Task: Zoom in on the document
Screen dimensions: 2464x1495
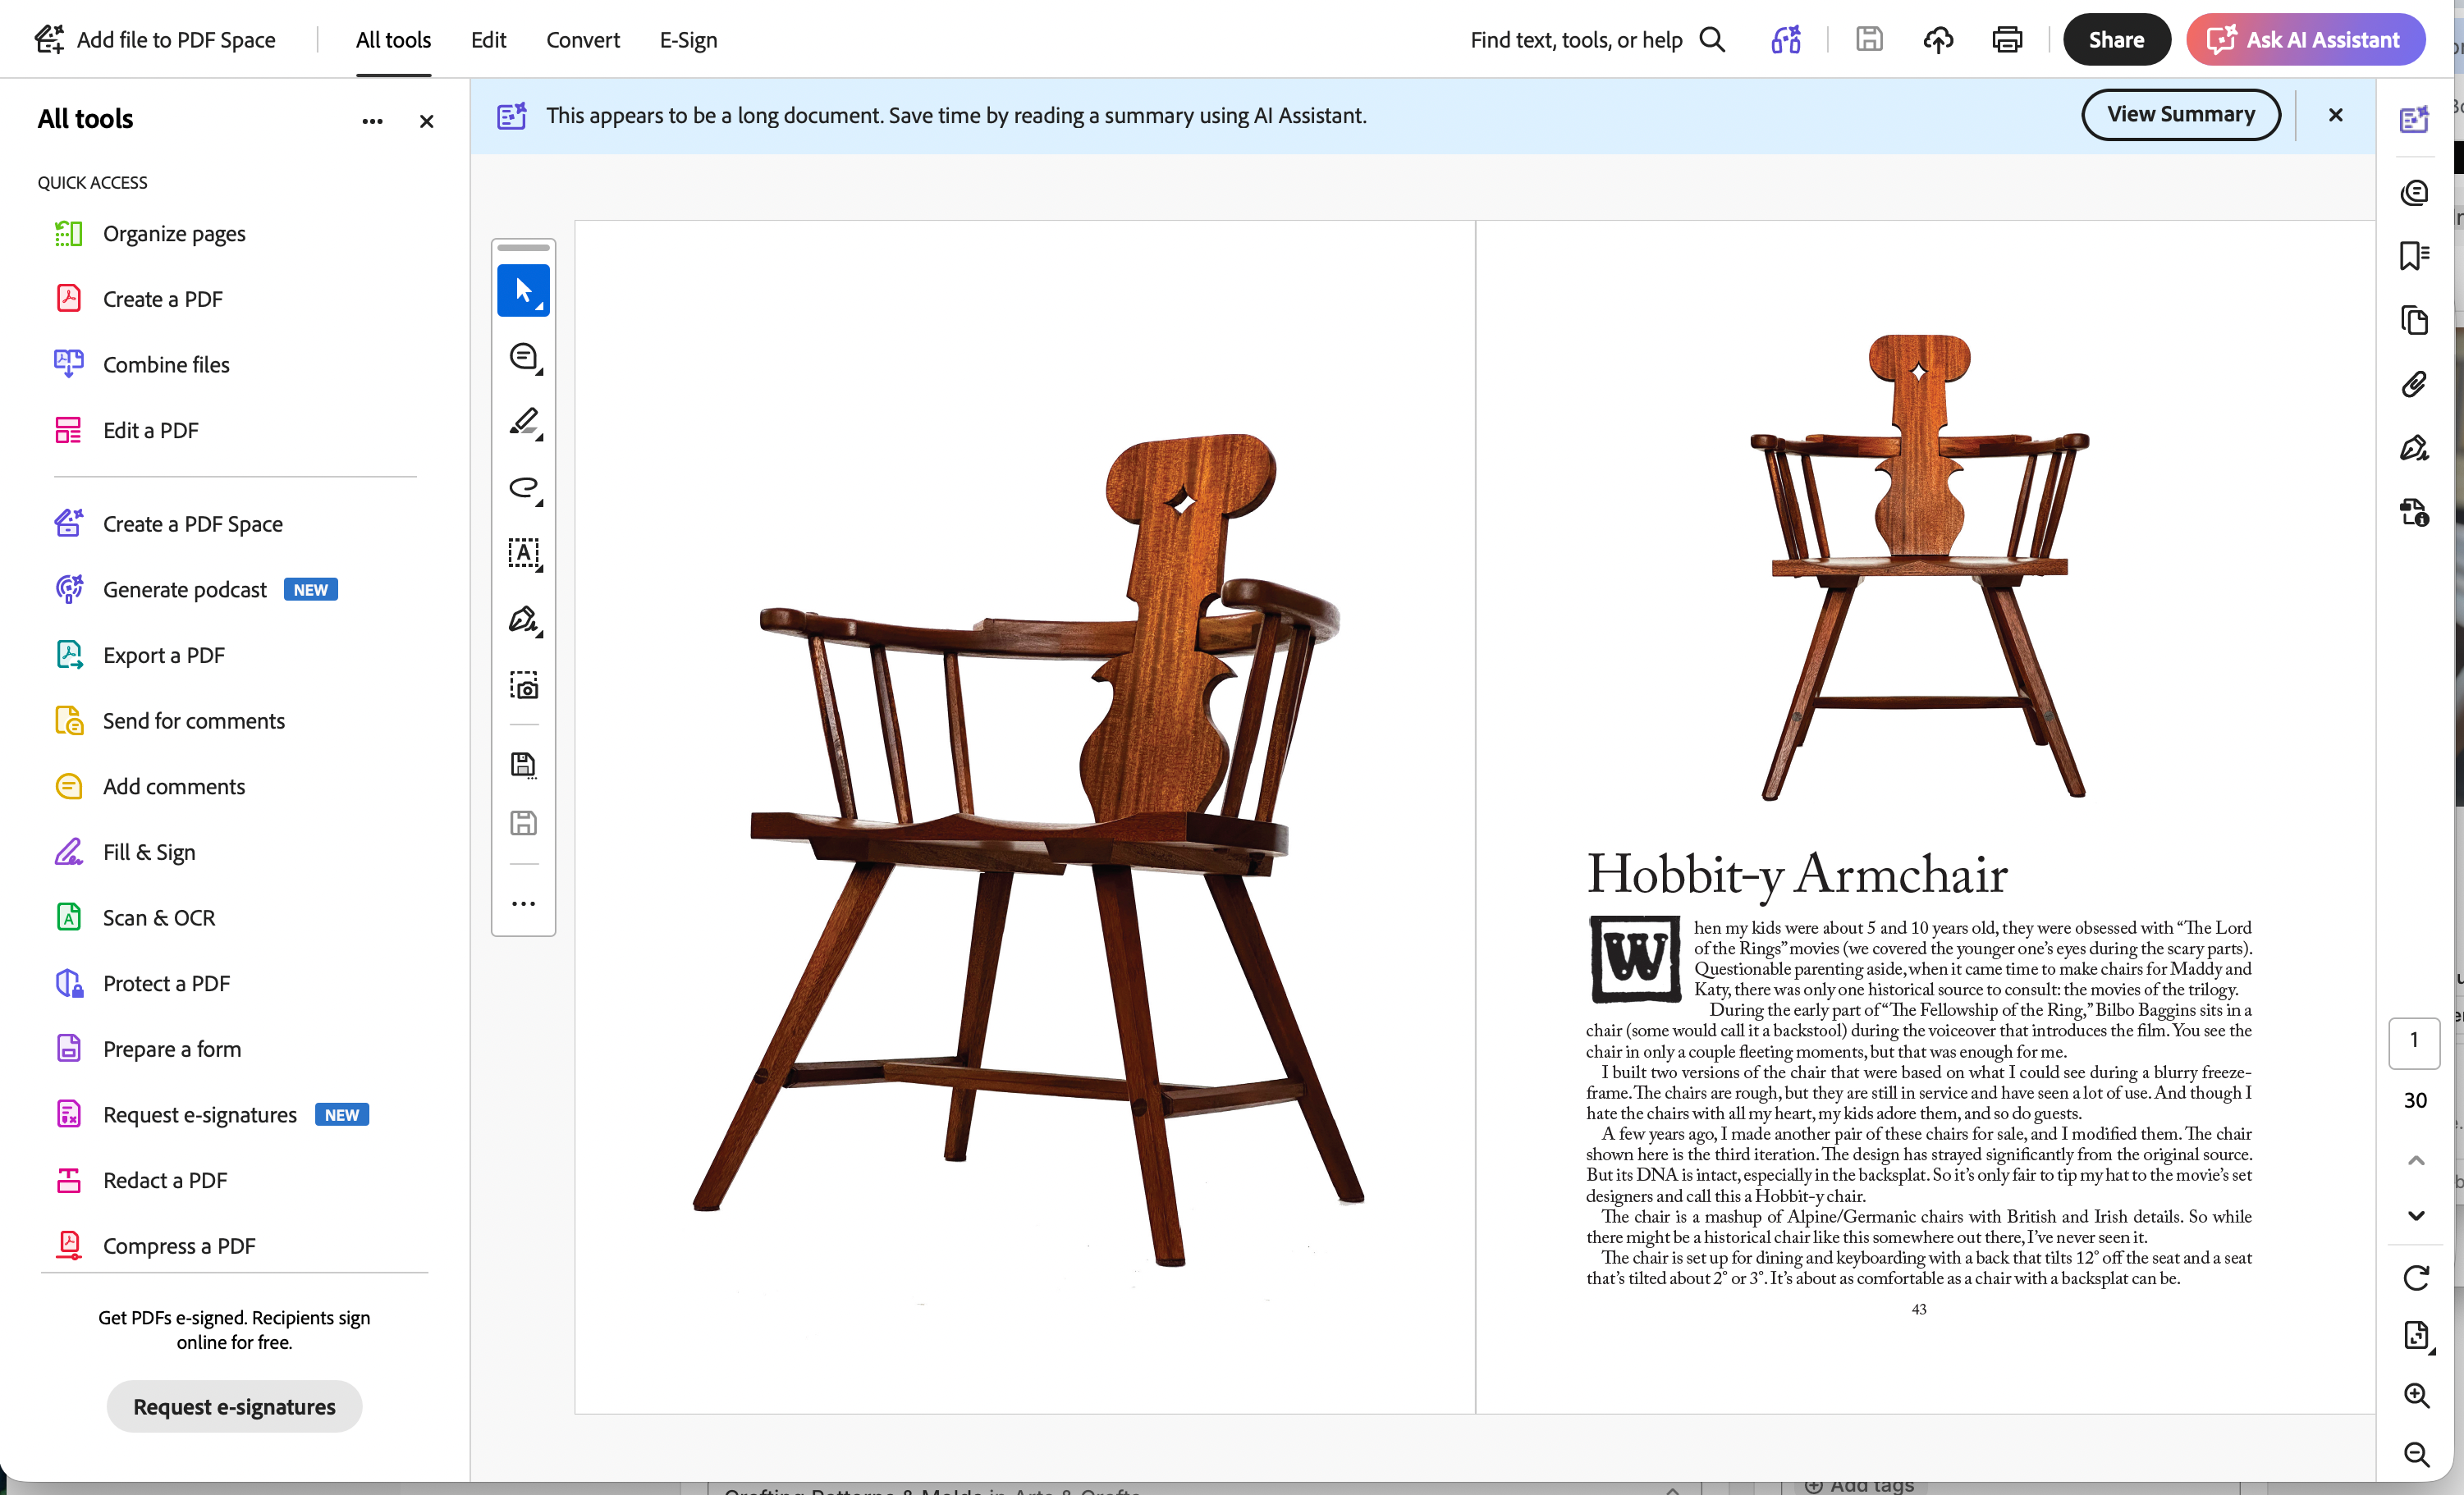Action: tap(2416, 1395)
